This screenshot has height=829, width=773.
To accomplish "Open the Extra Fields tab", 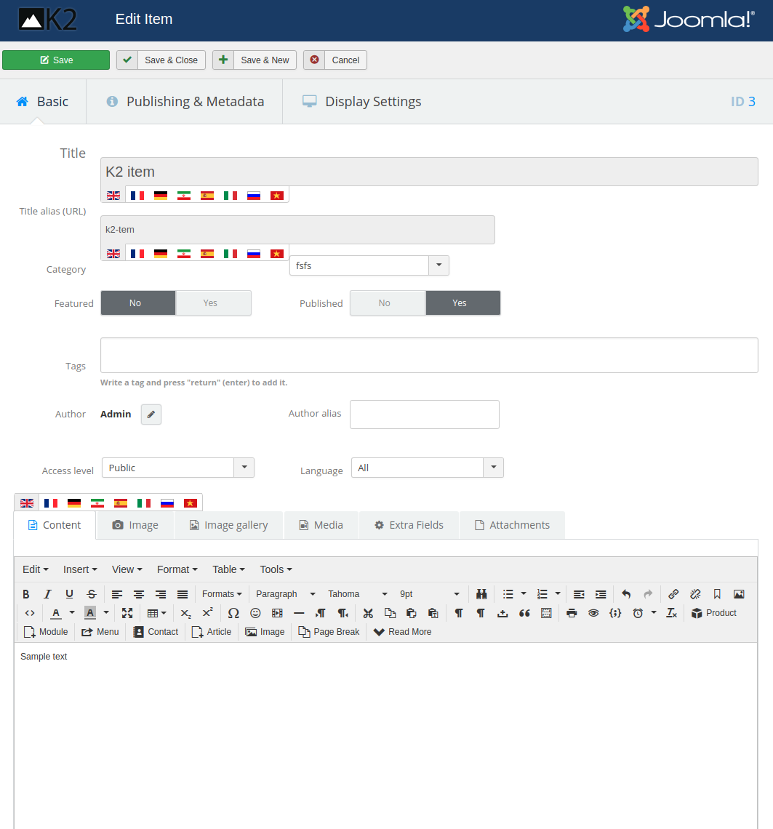I will 409,525.
